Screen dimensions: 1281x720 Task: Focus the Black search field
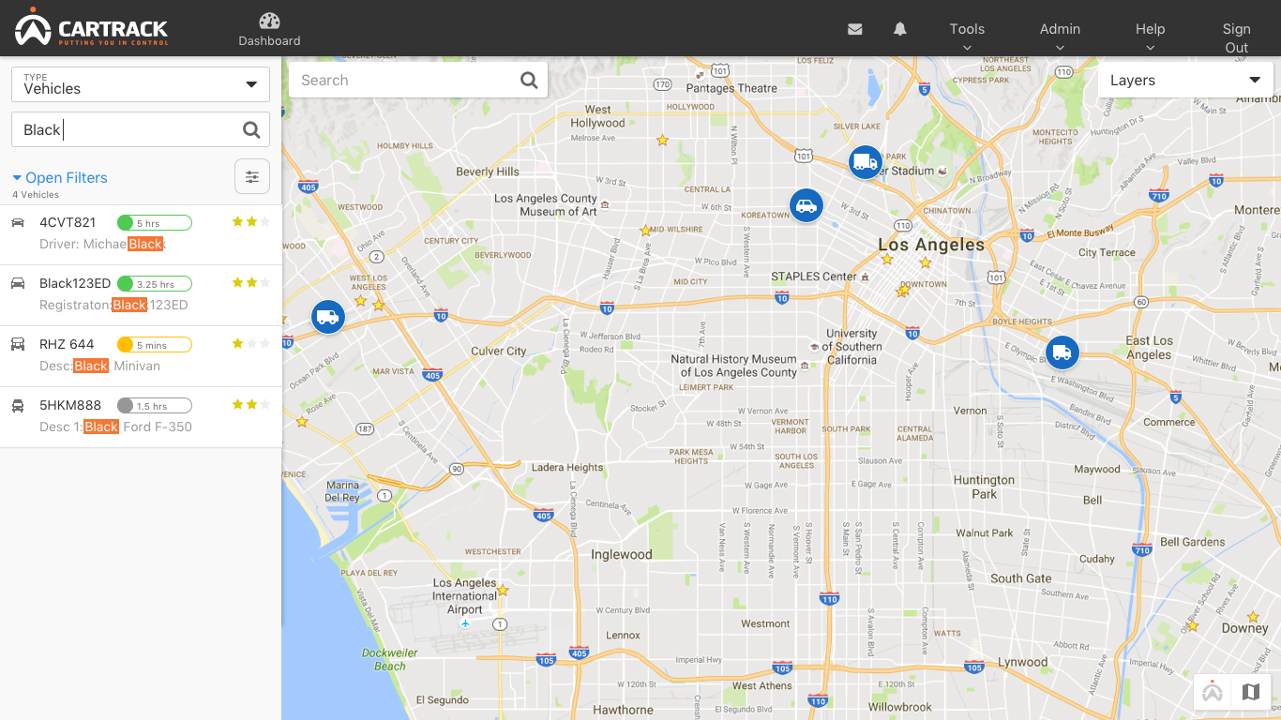pyautogui.click(x=141, y=129)
